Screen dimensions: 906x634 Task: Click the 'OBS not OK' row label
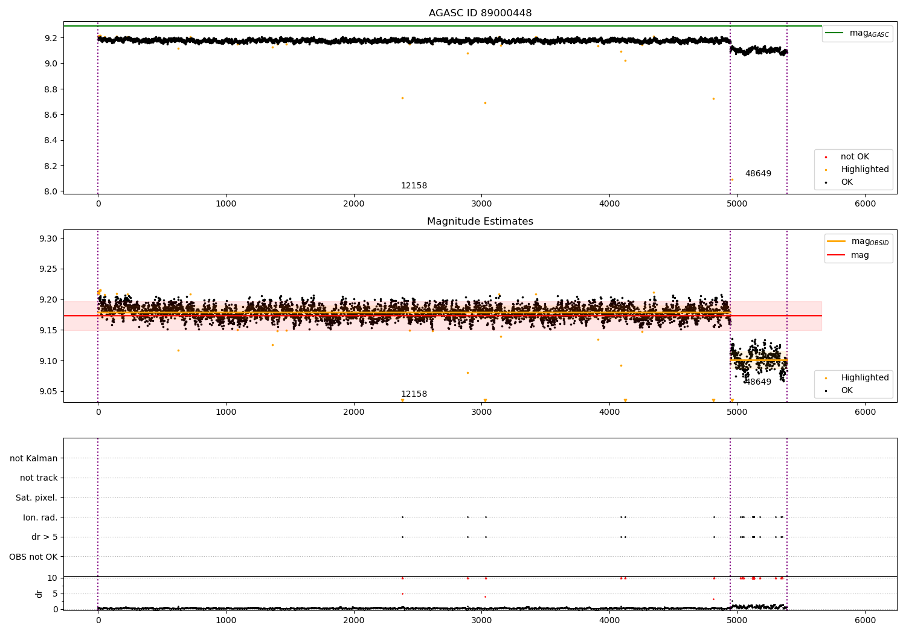point(34,557)
